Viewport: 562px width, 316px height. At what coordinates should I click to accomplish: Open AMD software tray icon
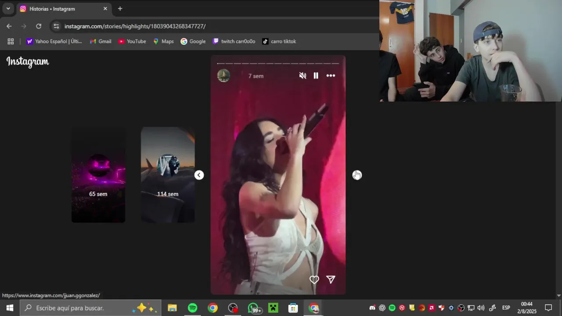pyautogui.click(x=432, y=308)
